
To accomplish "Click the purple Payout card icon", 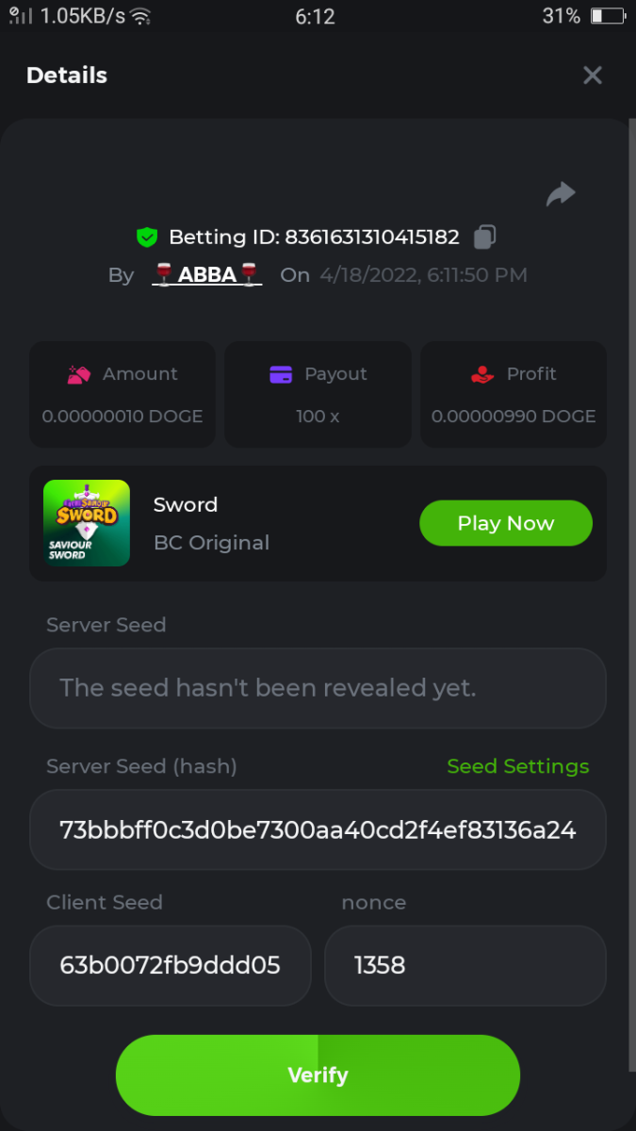I will (281, 374).
